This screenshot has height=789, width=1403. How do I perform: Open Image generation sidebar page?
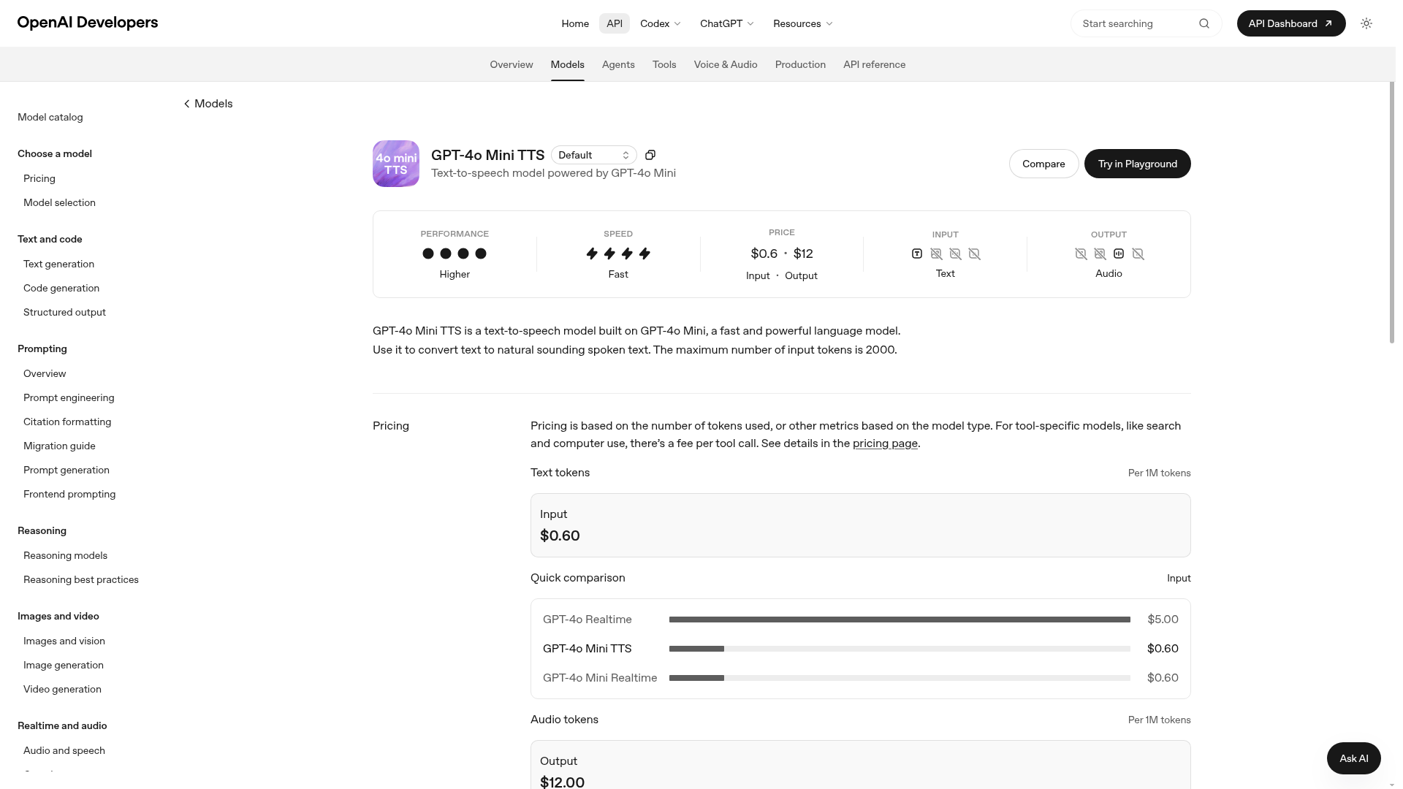[x=64, y=665]
